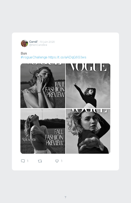Open top-left Vogue photo with hands on face
The width and height of the screenshot is (131, 203).
(x=43, y=86)
